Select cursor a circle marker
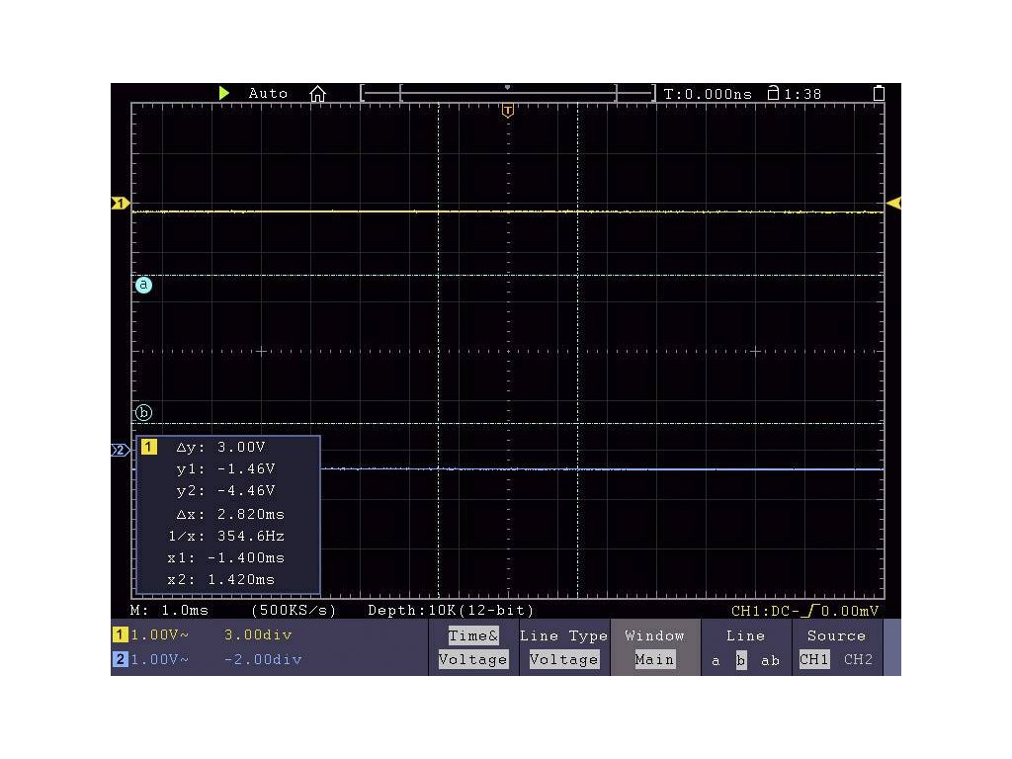 pos(143,285)
